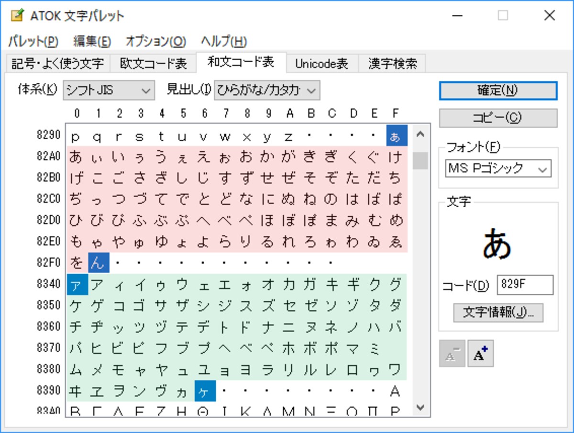This screenshot has height=433, width=574.
Task: Click the shrink character size A- icon
Action: click(452, 354)
